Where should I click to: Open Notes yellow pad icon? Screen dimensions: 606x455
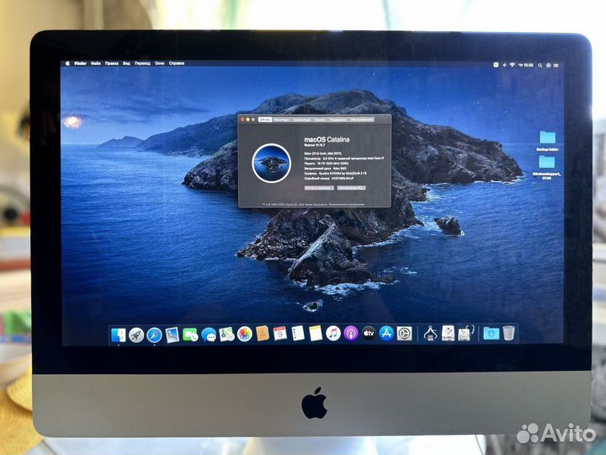pyautogui.click(x=316, y=333)
